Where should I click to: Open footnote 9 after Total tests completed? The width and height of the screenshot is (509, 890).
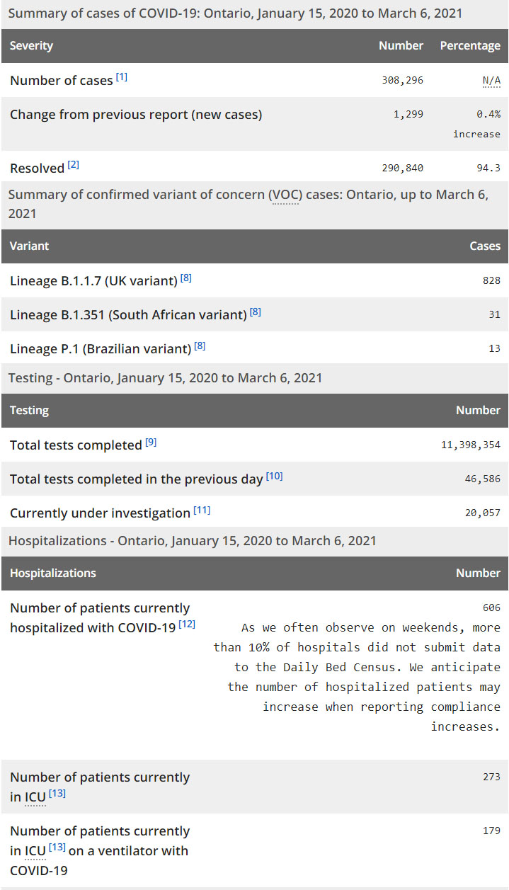[x=151, y=443]
